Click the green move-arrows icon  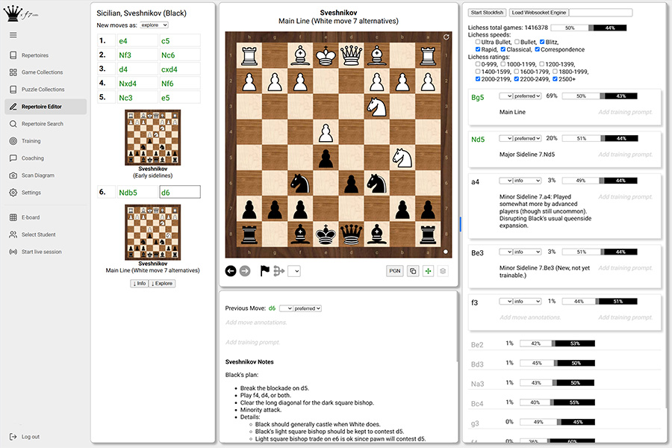point(428,271)
